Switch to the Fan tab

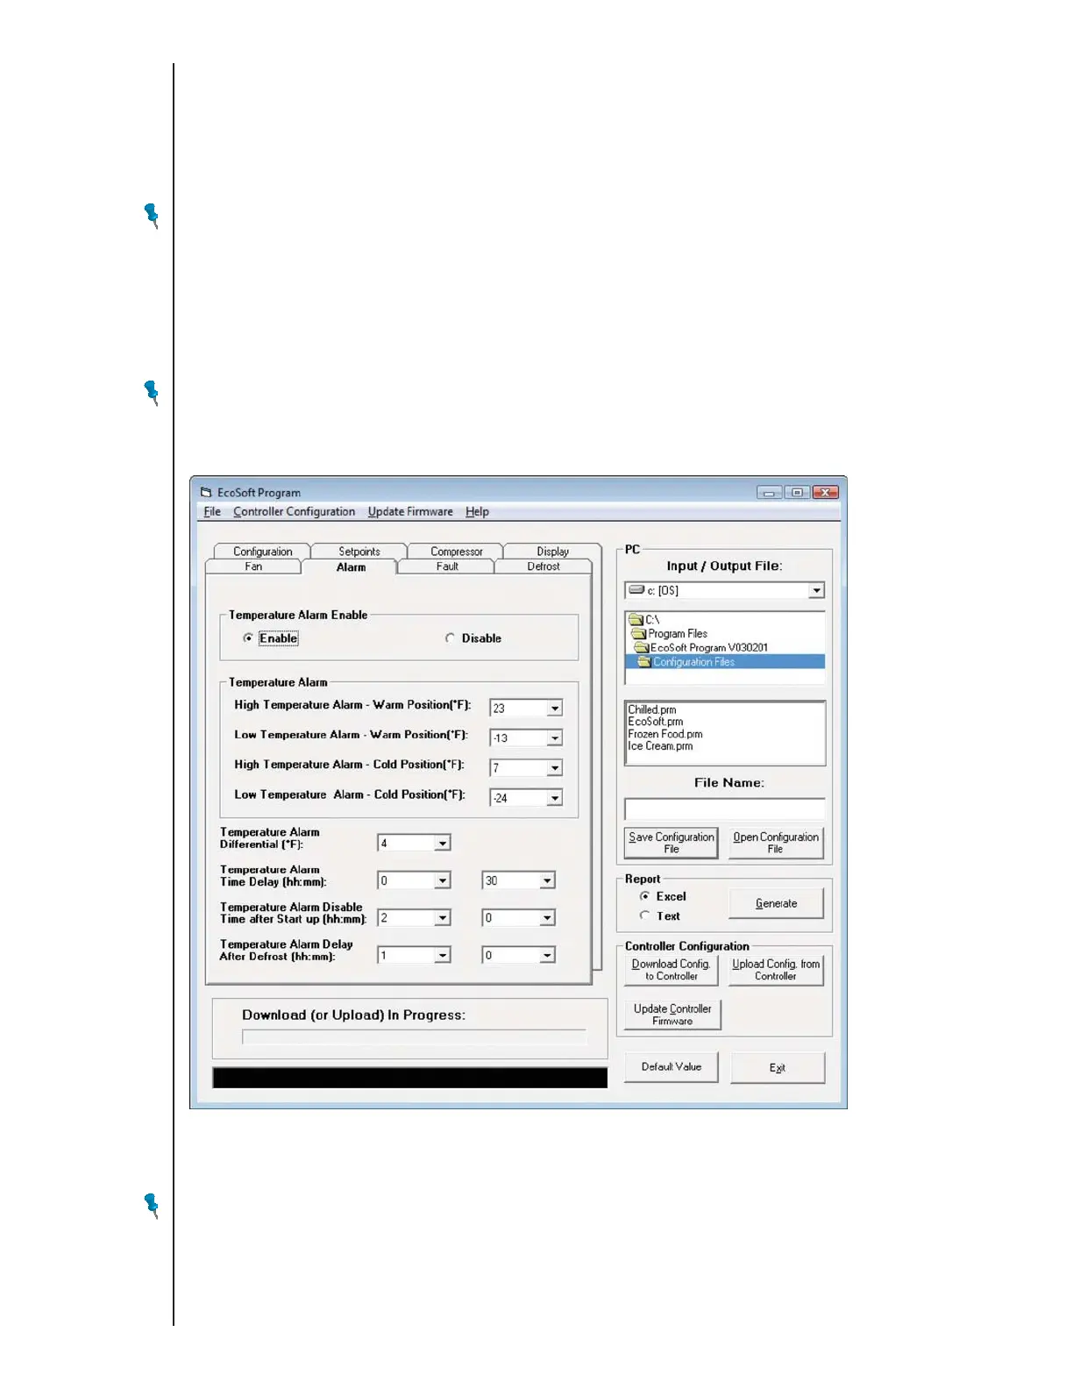click(253, 566)
